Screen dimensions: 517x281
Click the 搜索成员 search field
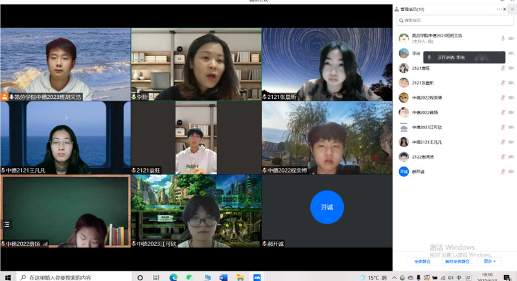[x=454, y=21]
